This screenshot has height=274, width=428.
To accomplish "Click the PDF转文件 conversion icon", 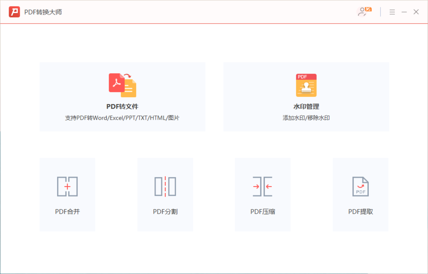I will pyautogui.click(x=122, y=85).
